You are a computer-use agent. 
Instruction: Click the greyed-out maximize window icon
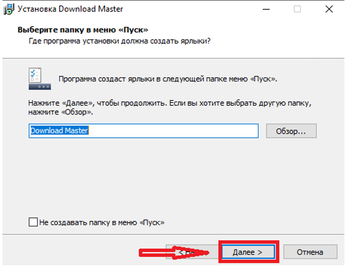(x=297, y=9)
